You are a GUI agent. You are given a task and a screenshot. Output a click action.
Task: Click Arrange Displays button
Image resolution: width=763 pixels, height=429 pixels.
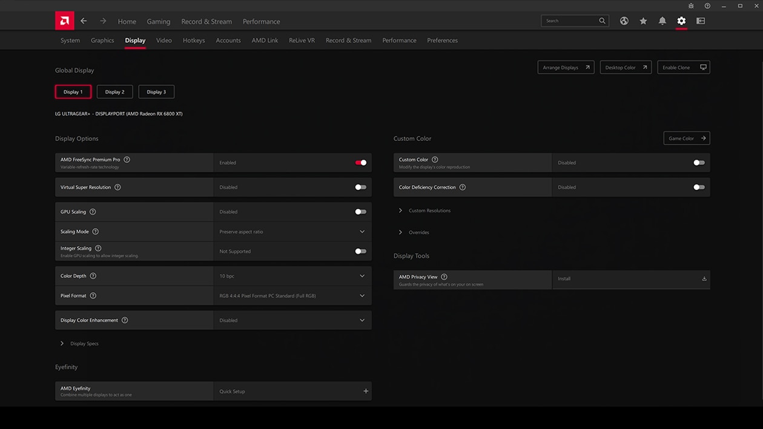point(566,67)
